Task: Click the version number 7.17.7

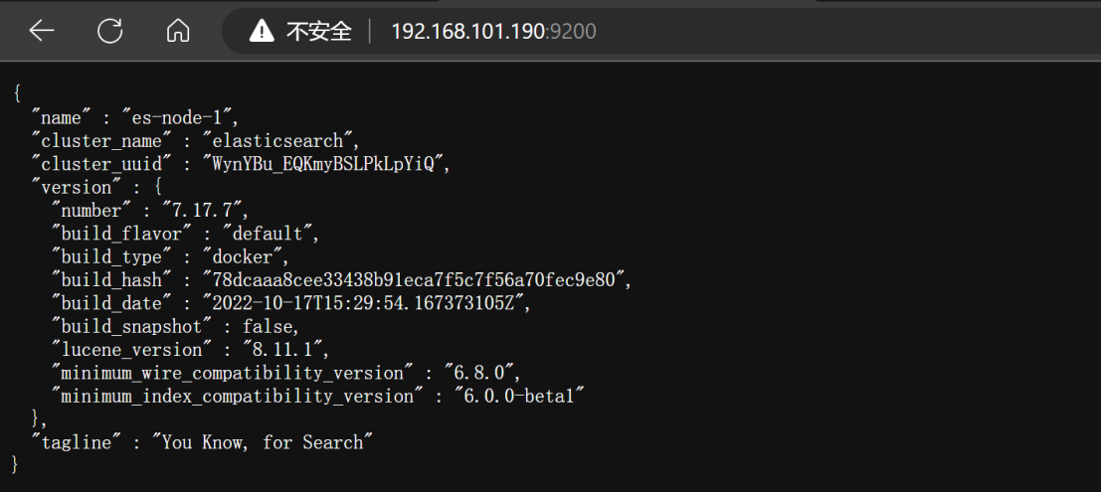Action: (x=202, y=211)
